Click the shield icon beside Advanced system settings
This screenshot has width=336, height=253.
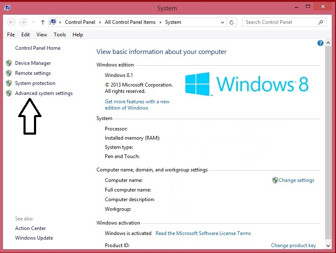pos(9,93)
